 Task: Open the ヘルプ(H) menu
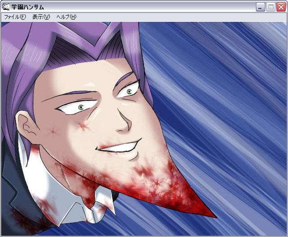(x=66, y=17)
